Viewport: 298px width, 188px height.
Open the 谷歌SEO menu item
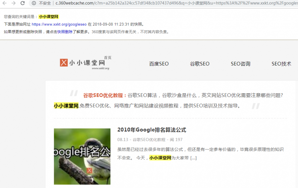pos(200,64)
